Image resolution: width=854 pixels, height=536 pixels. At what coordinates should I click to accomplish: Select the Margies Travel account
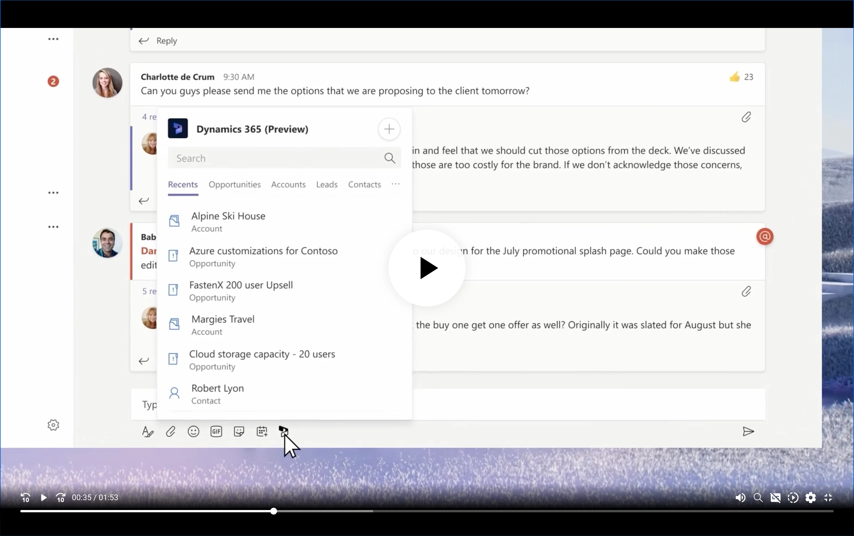pos(284,325)
